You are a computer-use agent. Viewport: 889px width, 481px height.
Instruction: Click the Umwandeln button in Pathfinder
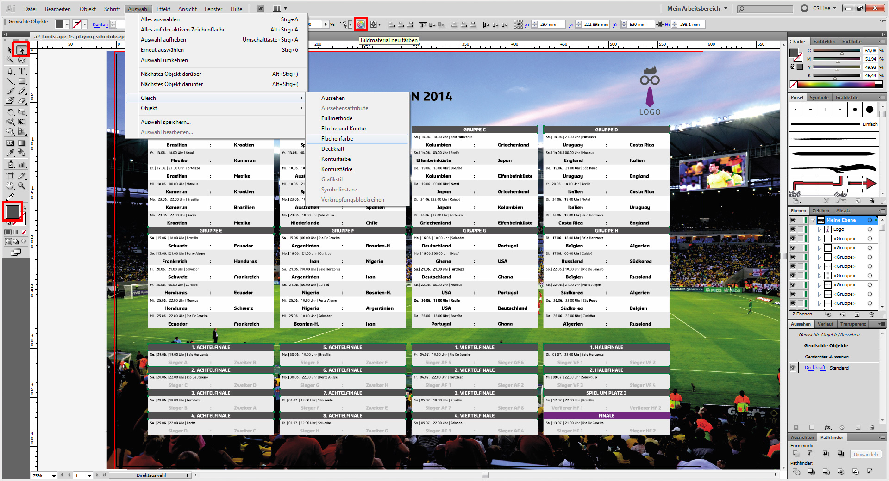coord(865,454)
